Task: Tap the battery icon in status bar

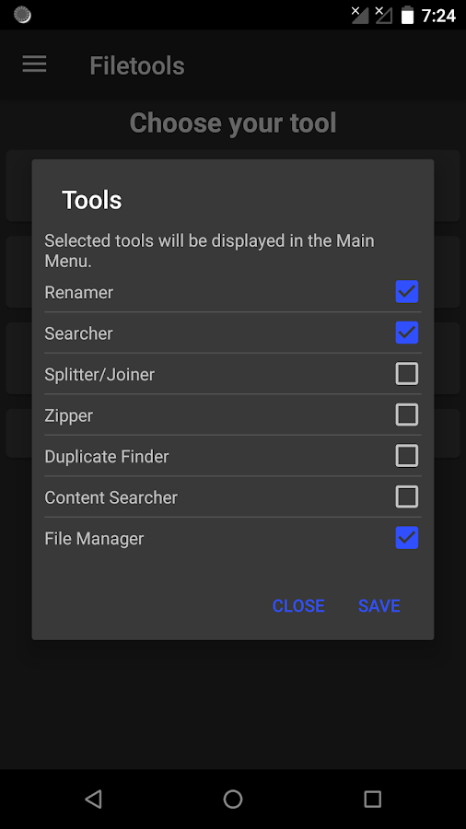Action: (407, 16)
